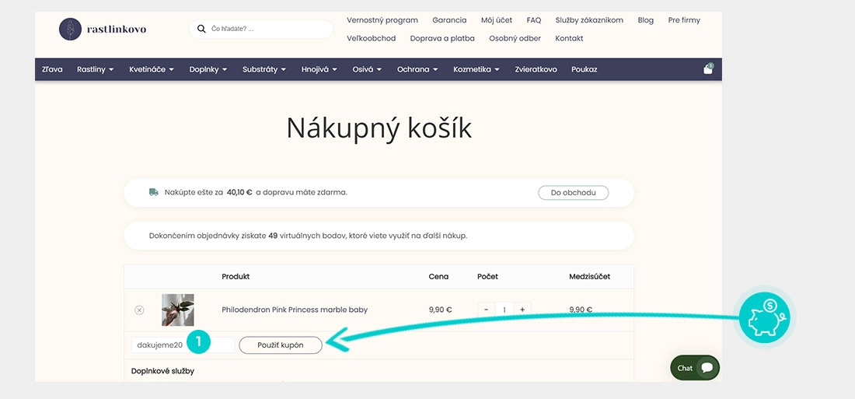Open Môj účet link
855x399 pixels.
pos(497,20)
